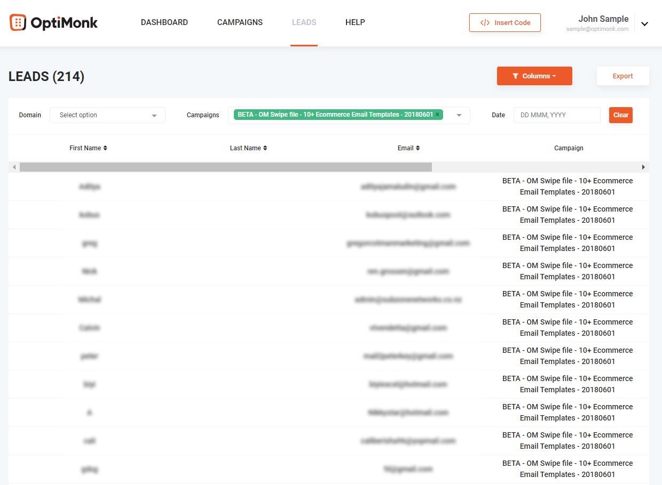Click the OptiMonk logo icon

pos(18,22)
